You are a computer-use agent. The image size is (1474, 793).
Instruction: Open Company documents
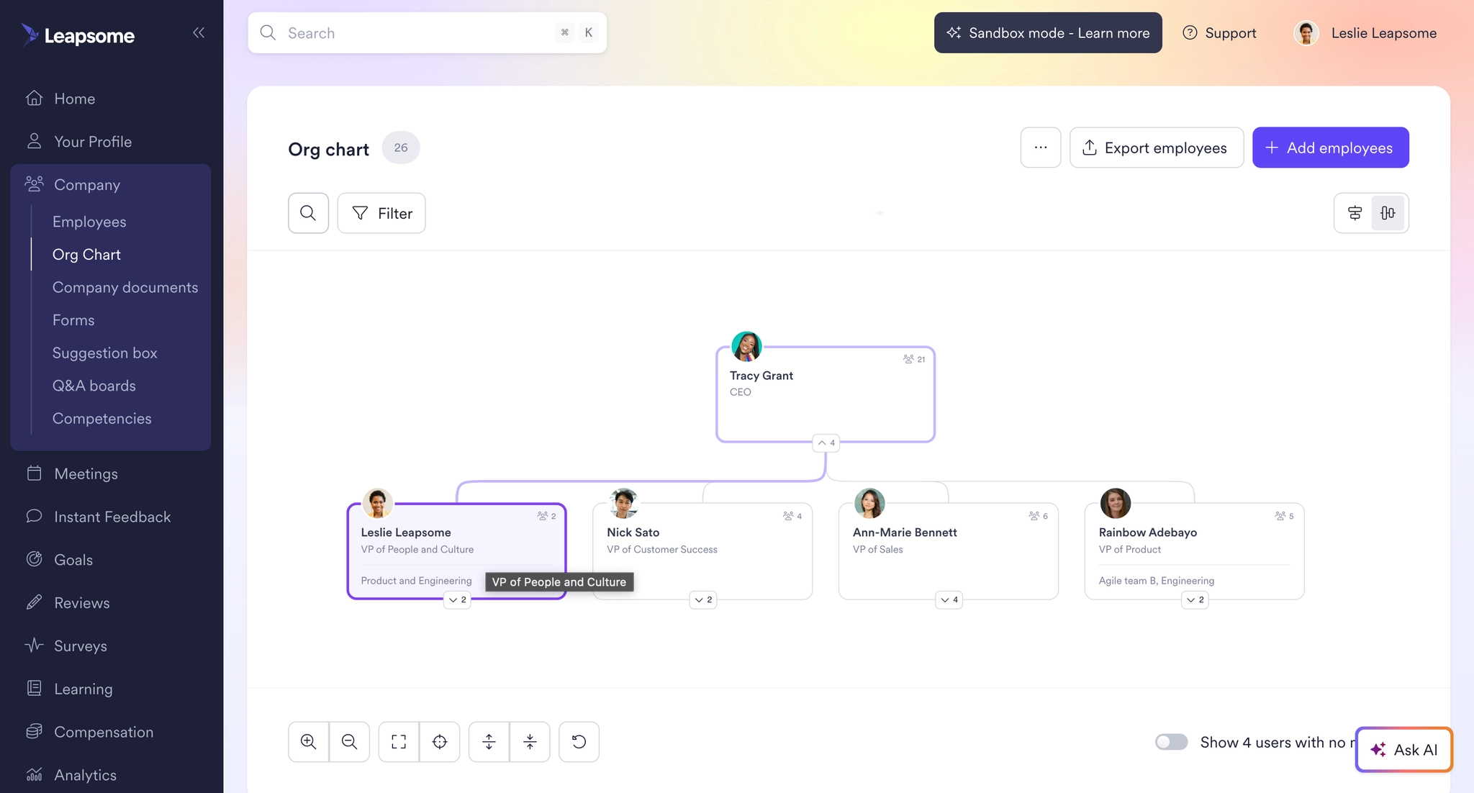(125, 287)
